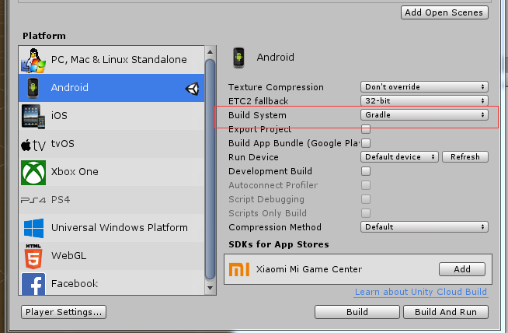The width and height of the screenshot is (508, 333).
Task: Click the WebGL HTML5 icon
Action: click(x=33, y=256)
